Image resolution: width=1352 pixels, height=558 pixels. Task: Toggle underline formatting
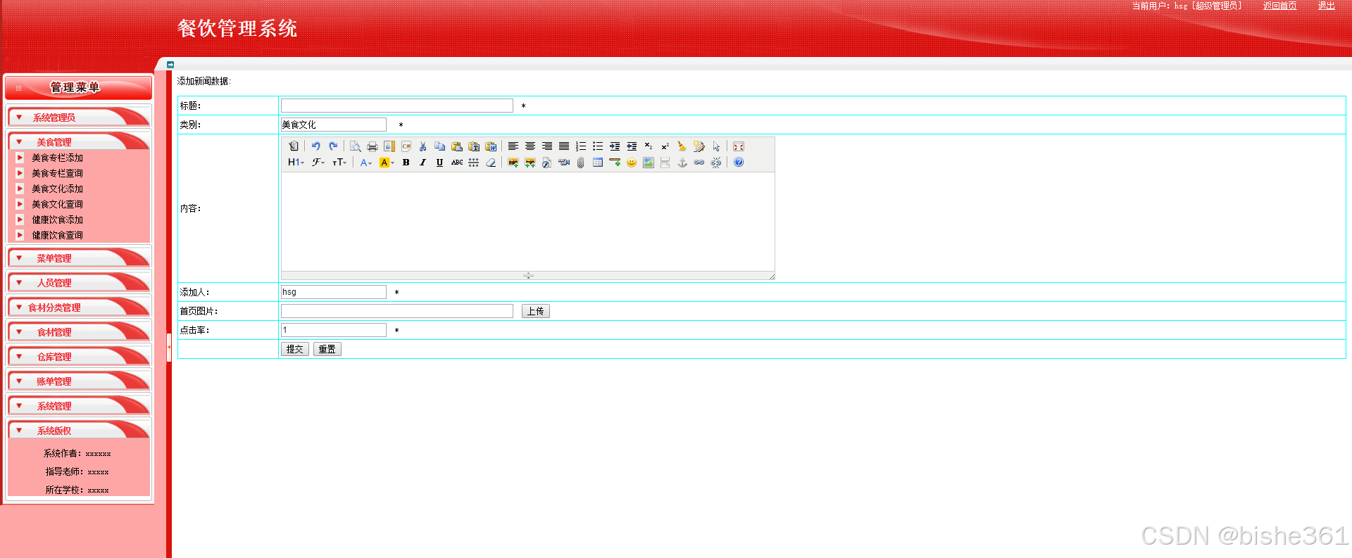[440, 163]
